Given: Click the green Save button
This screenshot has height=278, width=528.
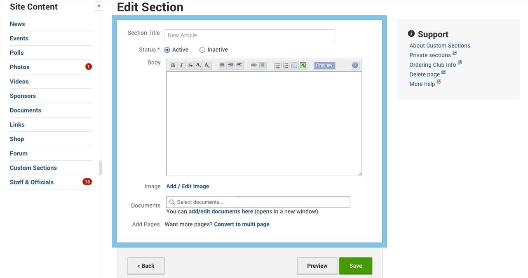Looking at the screenshot, I should [x=356, y=266].
